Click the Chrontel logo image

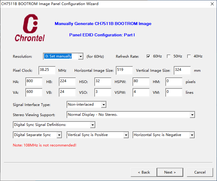click(30, 28)
